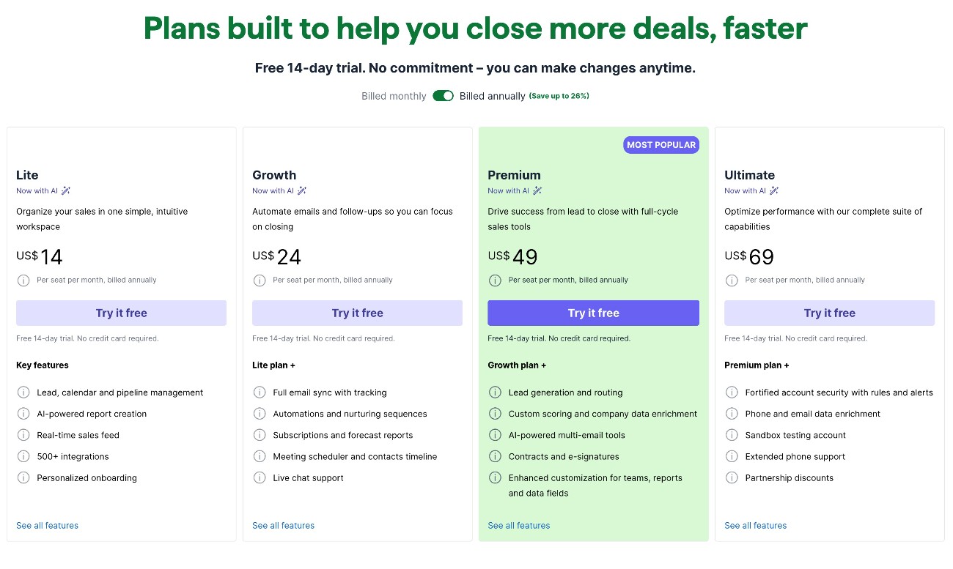This screenshot has height=569, width=953.
Task: Click the info icon beside '500+ integrations'
Action: pyautogui.click(x=23, y=456)
